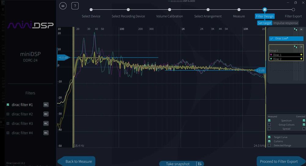Hide the Target Curve
306x166 pixels.
[x=269, y=137]
